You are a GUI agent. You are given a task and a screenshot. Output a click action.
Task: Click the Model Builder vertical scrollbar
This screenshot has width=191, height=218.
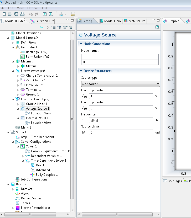73,118
